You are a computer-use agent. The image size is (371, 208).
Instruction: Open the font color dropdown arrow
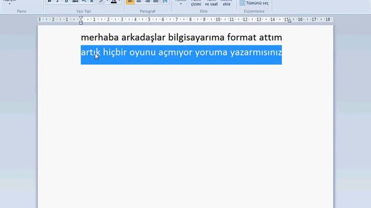click(x=119, y=1)
